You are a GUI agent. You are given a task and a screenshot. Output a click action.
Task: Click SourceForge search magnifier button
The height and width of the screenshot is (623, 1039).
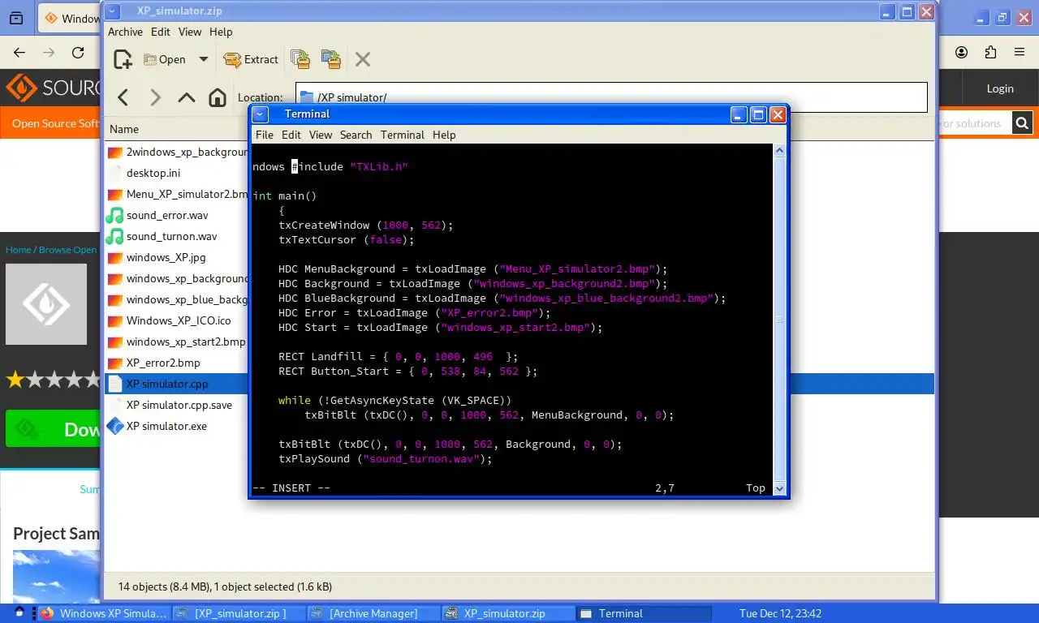(x=1023, y=123)
